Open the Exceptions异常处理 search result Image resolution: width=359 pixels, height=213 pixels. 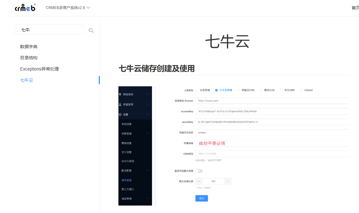39,69
